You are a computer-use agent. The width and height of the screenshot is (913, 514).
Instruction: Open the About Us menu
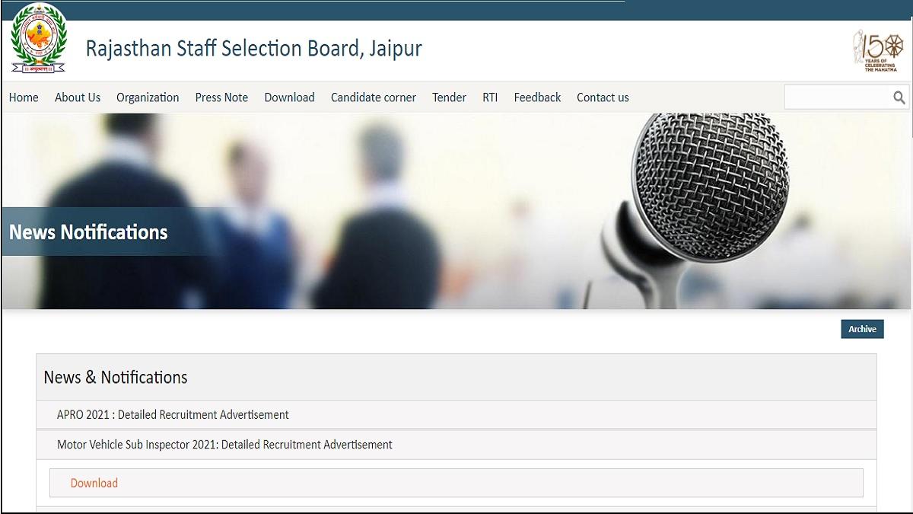(x=78, y=97)
